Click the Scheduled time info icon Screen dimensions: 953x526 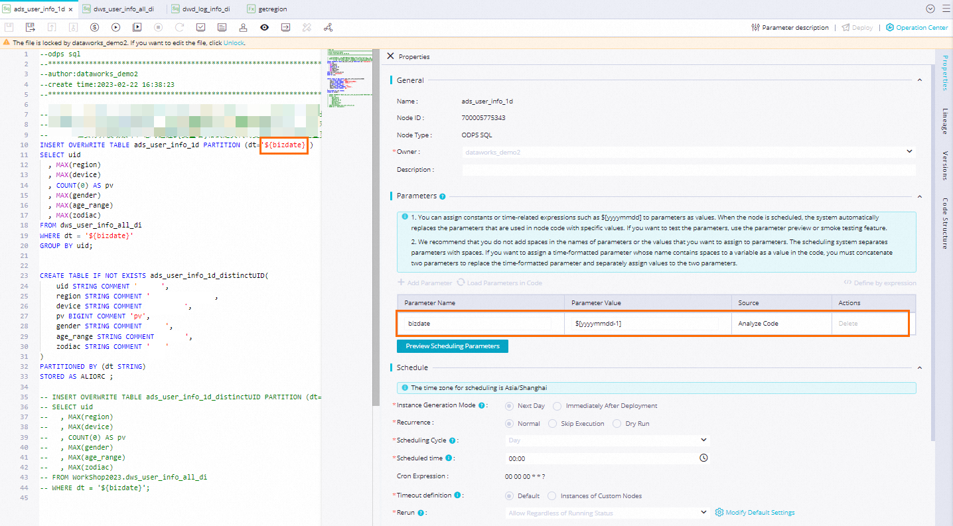[x=449, y=458]
